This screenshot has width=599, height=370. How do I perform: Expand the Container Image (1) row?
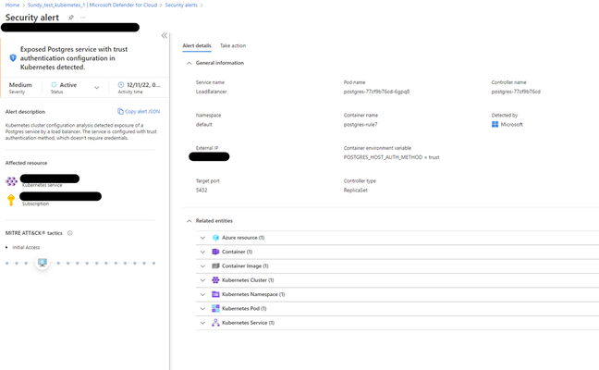click(x=202, y=266)
